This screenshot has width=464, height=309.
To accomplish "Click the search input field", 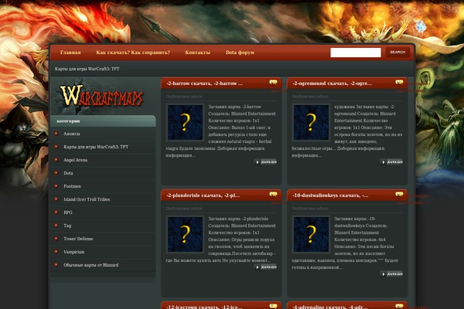I will click(x=356, y=53).
